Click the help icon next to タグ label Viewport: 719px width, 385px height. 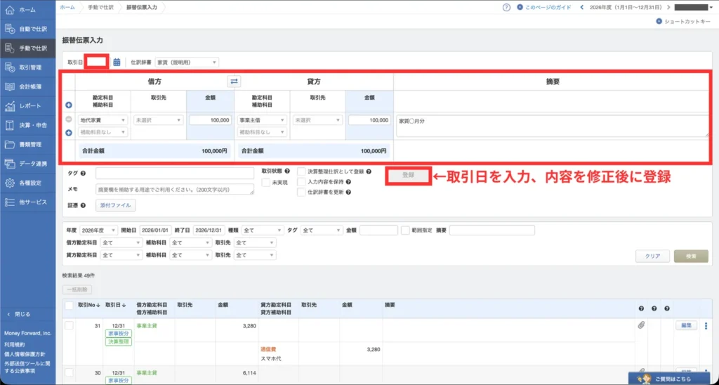(83, 174)
